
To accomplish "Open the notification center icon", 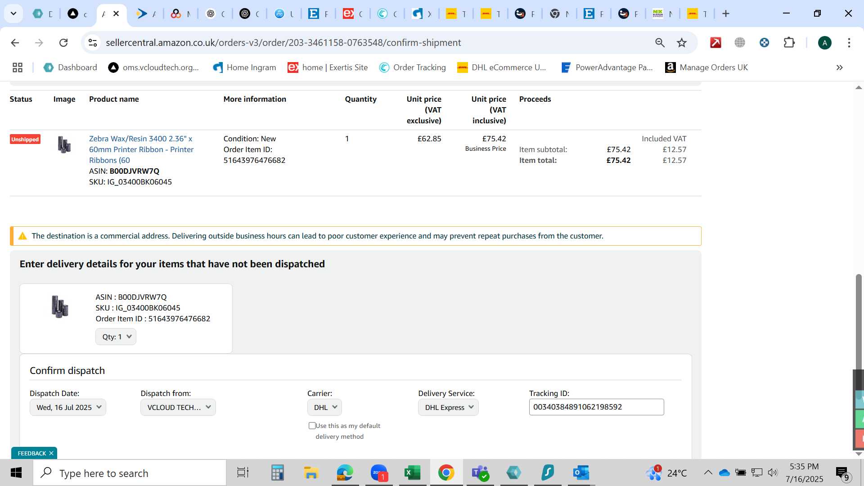I will pos(842,473).
